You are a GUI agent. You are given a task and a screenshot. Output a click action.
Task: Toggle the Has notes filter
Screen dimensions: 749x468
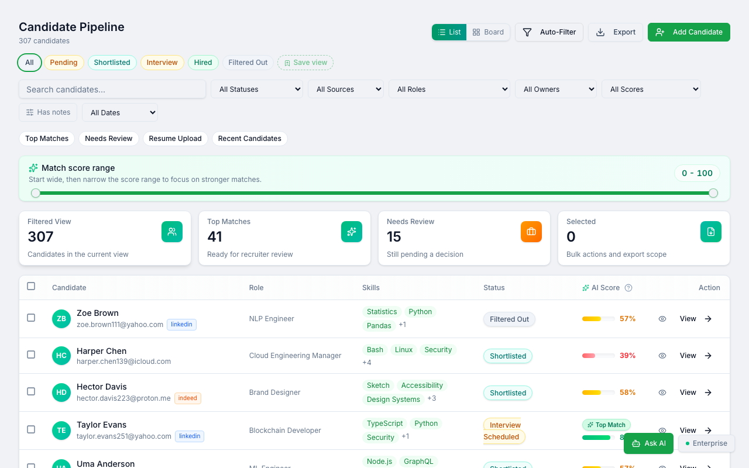click(x=48, y=112)
